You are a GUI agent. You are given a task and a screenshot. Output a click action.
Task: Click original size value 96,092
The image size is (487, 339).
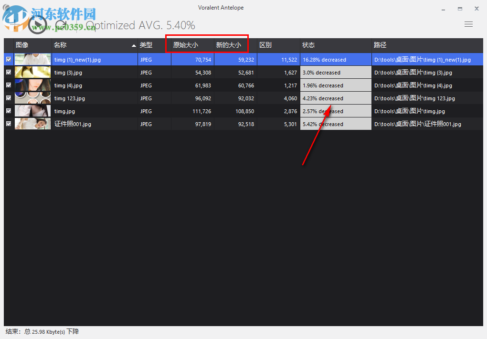[x=203, y=98]
